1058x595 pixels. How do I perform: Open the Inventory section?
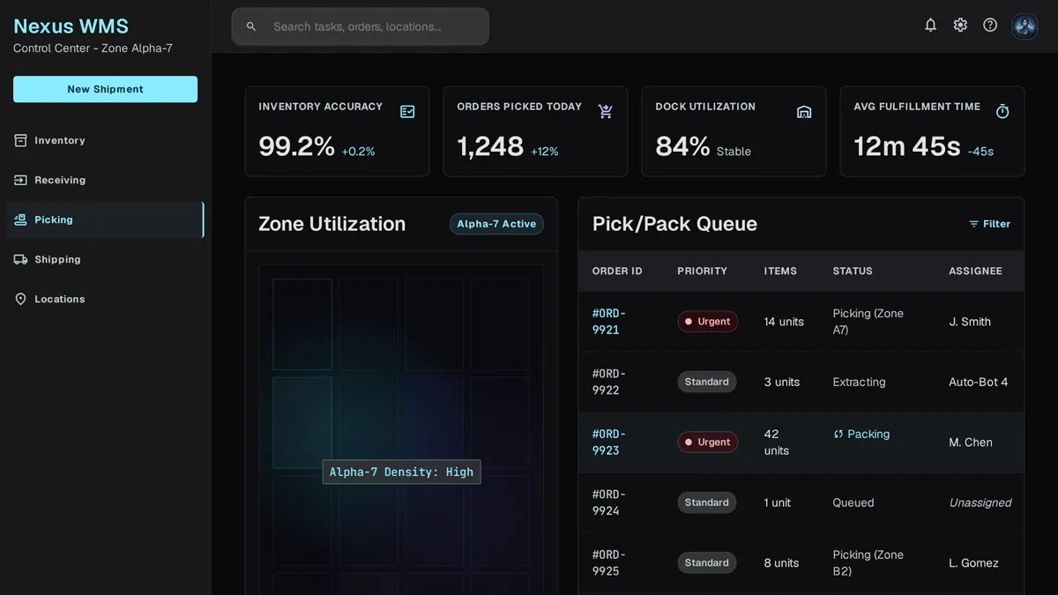coord(105,140)
